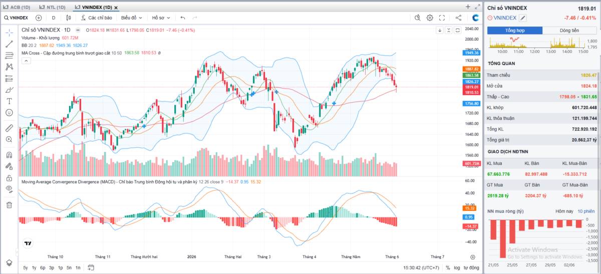Select the Dòng tiền tab

pyautogui.click(x=569, y=30)
